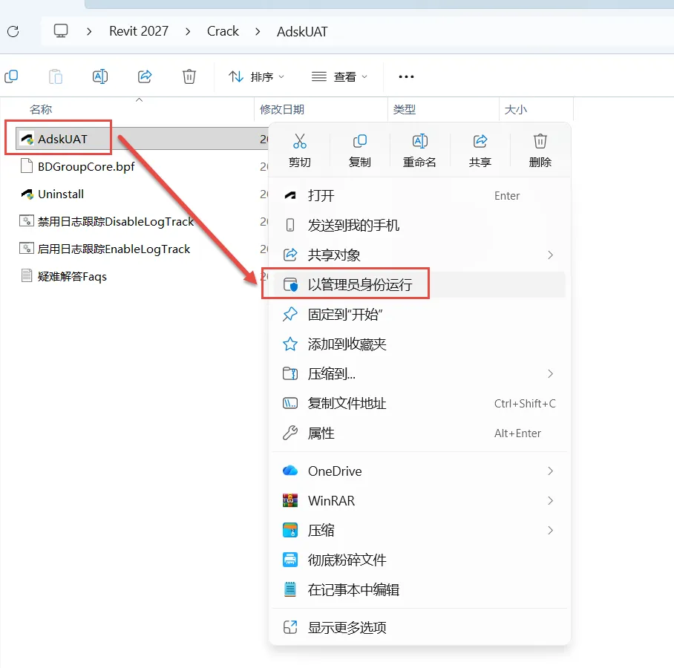
Task: Sort by 修改日期 column header
Action: 282,110
